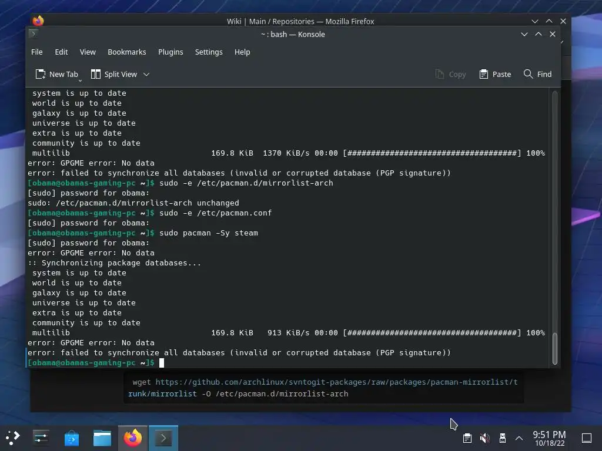Click 'sudo -e /etc/pacman.d/mirrorlist-arch' command
The width and height of the screenshot is (602, 451).
(246, 183)
